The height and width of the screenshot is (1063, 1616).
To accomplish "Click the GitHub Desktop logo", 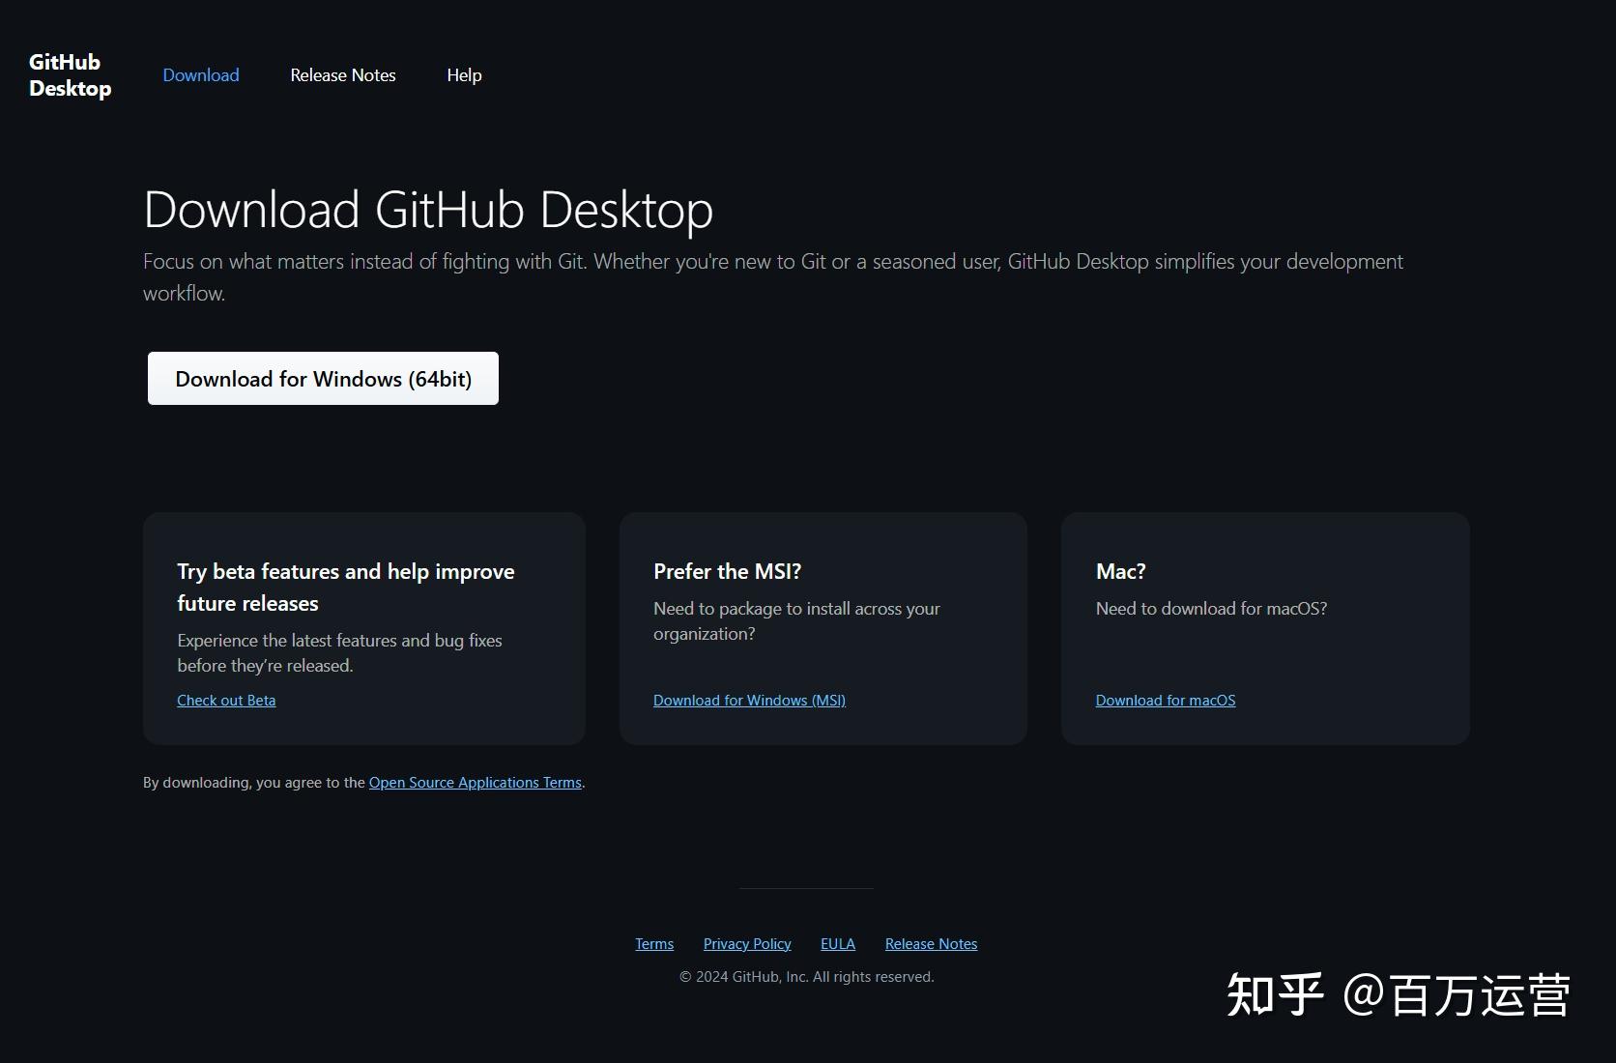I will point(68,75).
